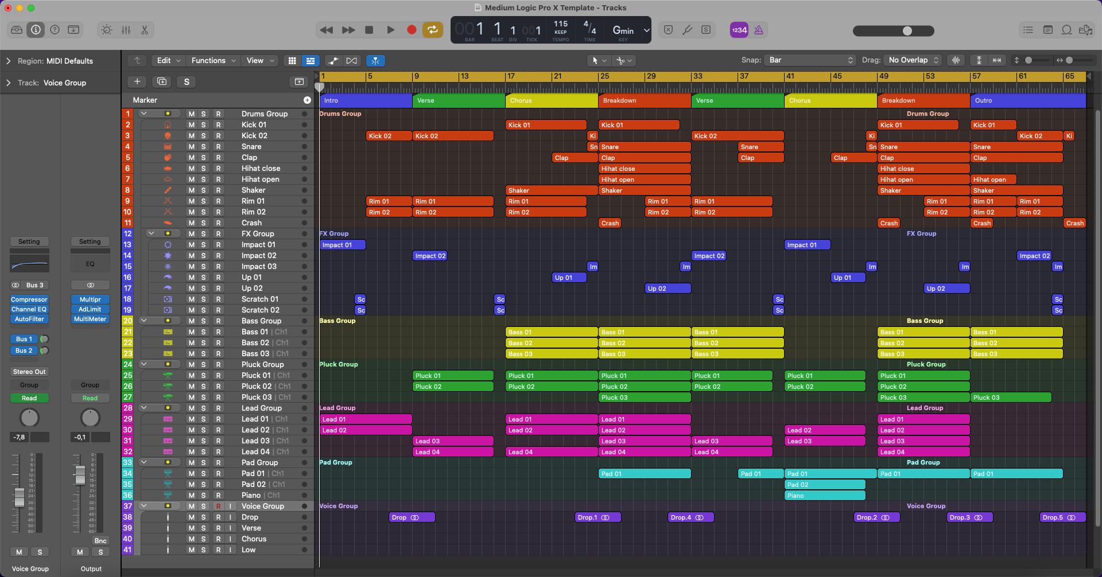Click the Compressor plugin slot

[x=29, y=299]
